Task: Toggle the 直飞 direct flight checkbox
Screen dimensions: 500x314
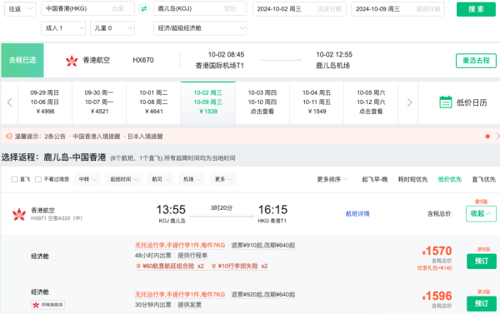Action: (x=14, y=179)
